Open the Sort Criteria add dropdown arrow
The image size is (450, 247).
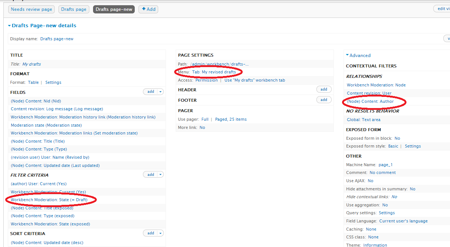point(160,233)
